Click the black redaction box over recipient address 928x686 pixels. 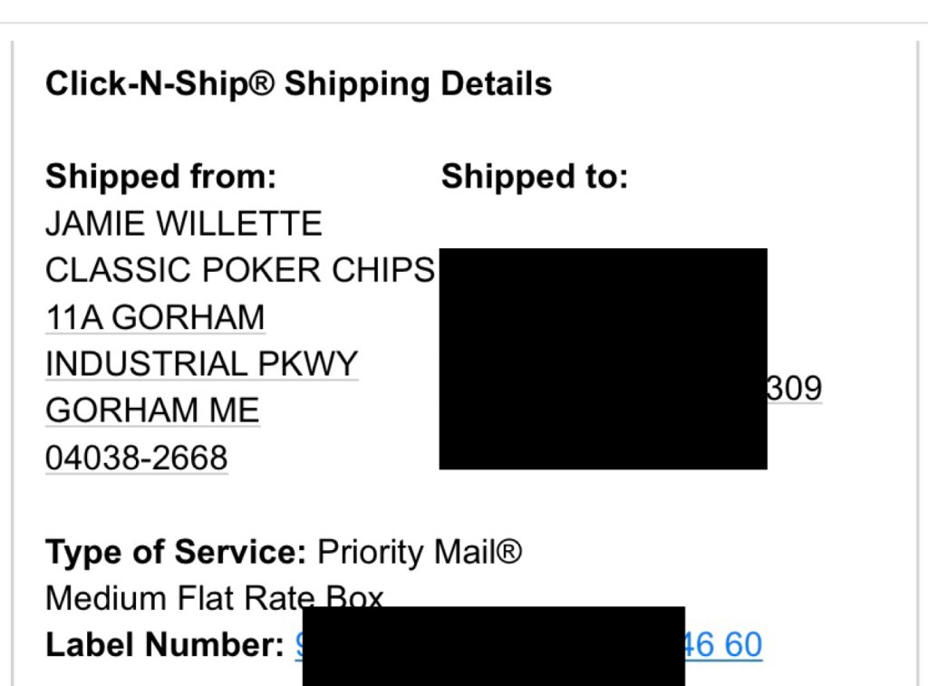tap(603, 358)
